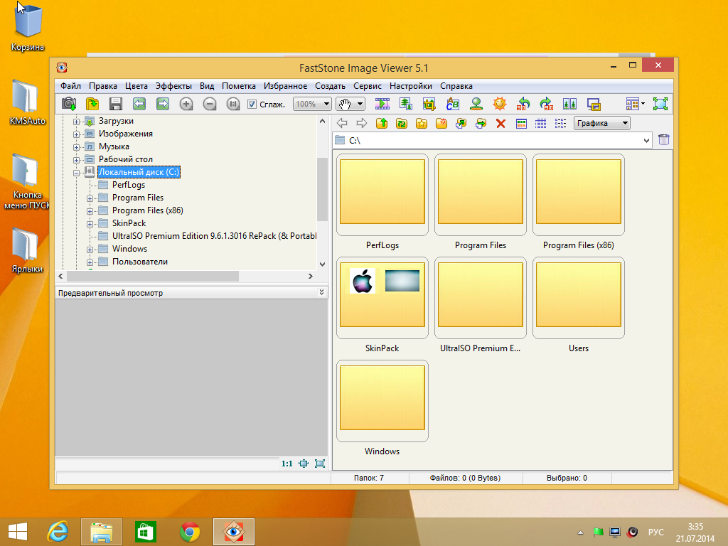728x546 pixels.
Task: Open the Файл menu
Action: [x=70, y=86]
